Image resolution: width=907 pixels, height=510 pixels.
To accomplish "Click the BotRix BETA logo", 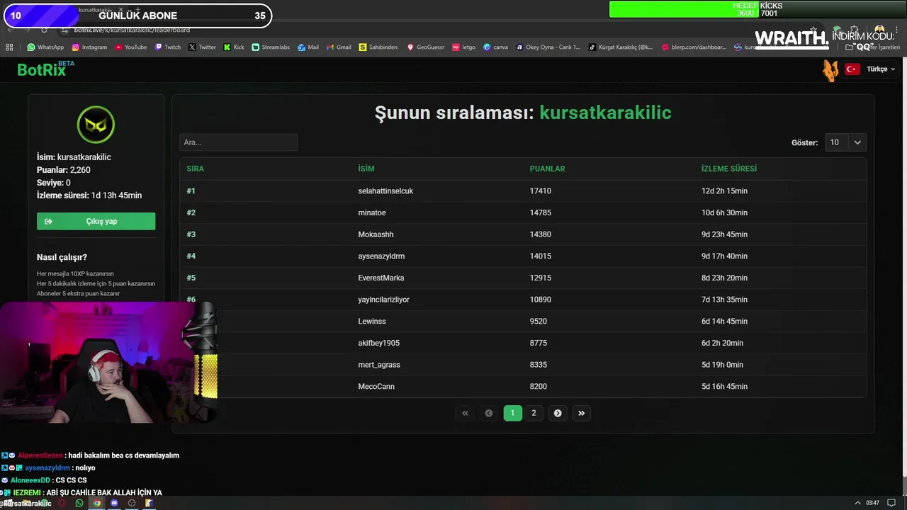I will 45,69.
